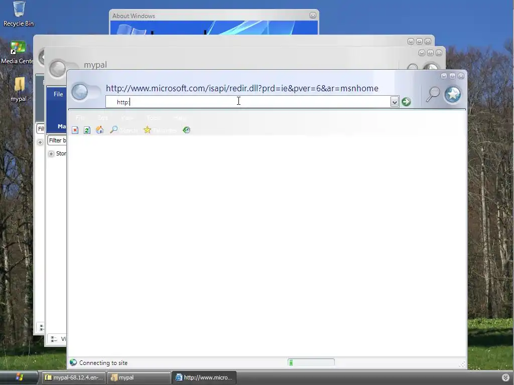The image size is (514, 385).
Task: Click the status bar globe icon
Action: click(x=73, y=362)
